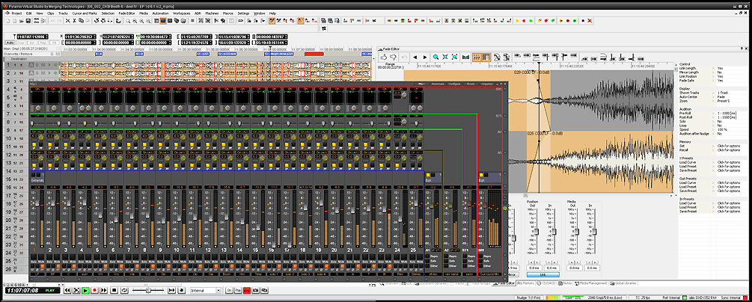Click the fader on mixer channel 2
Screen dimensions: 752x302
(x=52, y=203)
